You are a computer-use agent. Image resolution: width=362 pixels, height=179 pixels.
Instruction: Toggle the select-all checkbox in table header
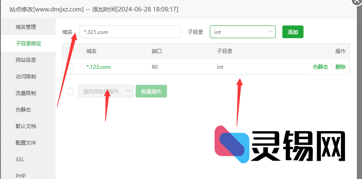pos(70,51)
